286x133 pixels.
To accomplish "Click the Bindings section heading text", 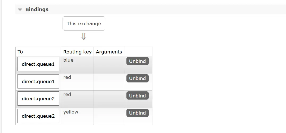I will tap(37, 9).
